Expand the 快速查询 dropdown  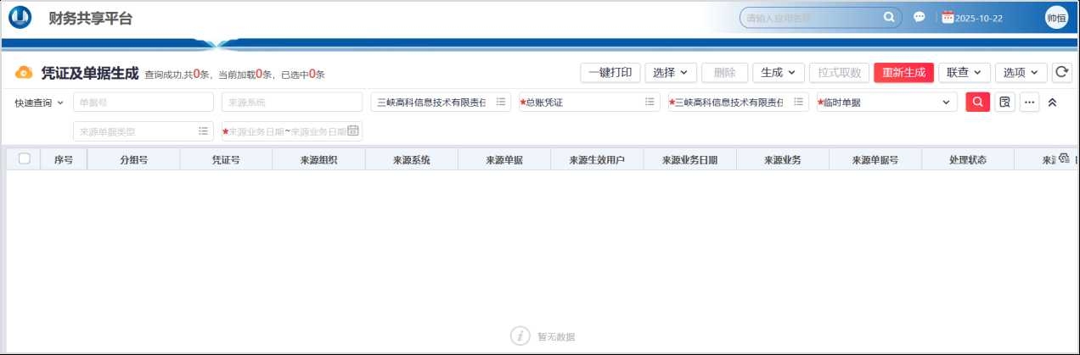click(x=39, y=103)
